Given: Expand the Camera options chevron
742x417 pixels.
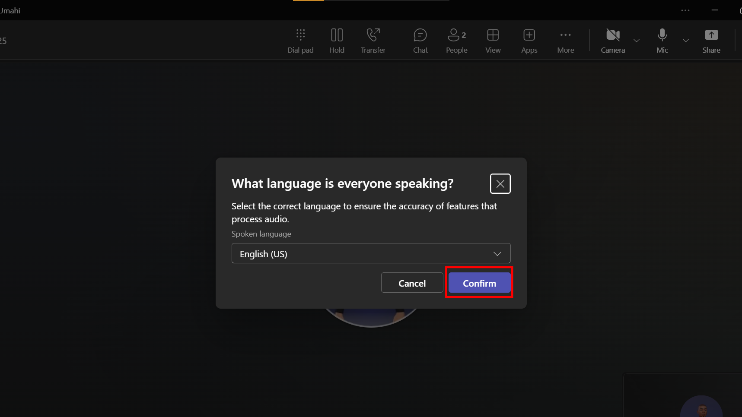Looking at the screenshot, I should tap(636, 41).
